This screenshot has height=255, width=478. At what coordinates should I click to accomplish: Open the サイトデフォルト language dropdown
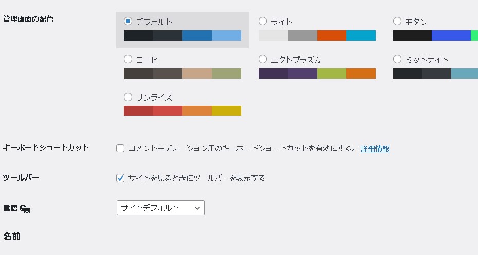160,208
